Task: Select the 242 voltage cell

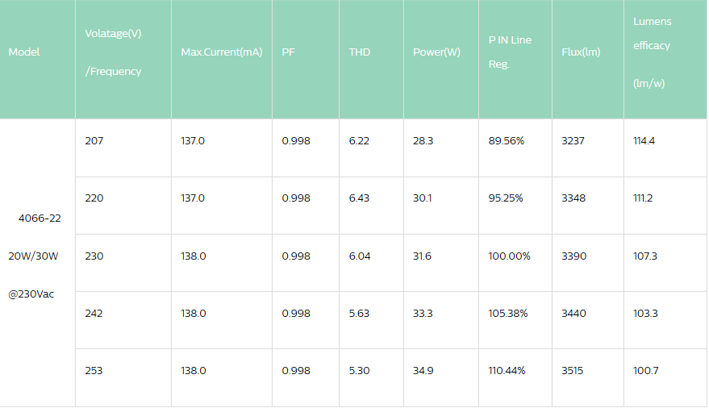Action: point(94,314)
